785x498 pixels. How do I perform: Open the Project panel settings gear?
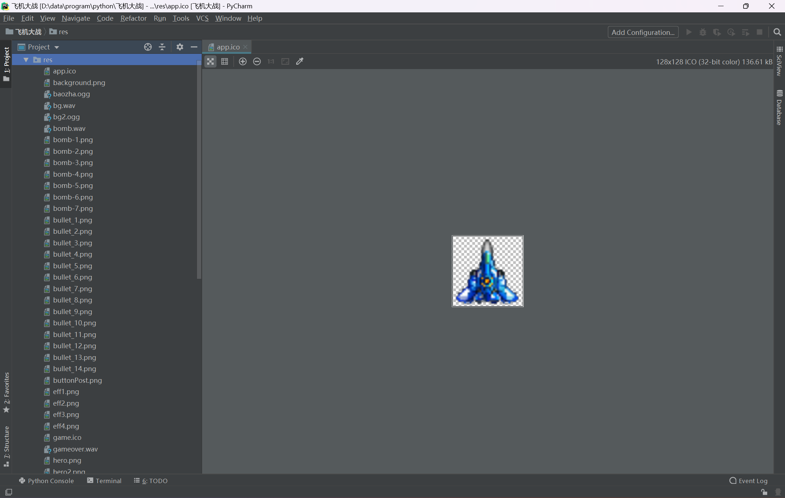coord(180,47)
